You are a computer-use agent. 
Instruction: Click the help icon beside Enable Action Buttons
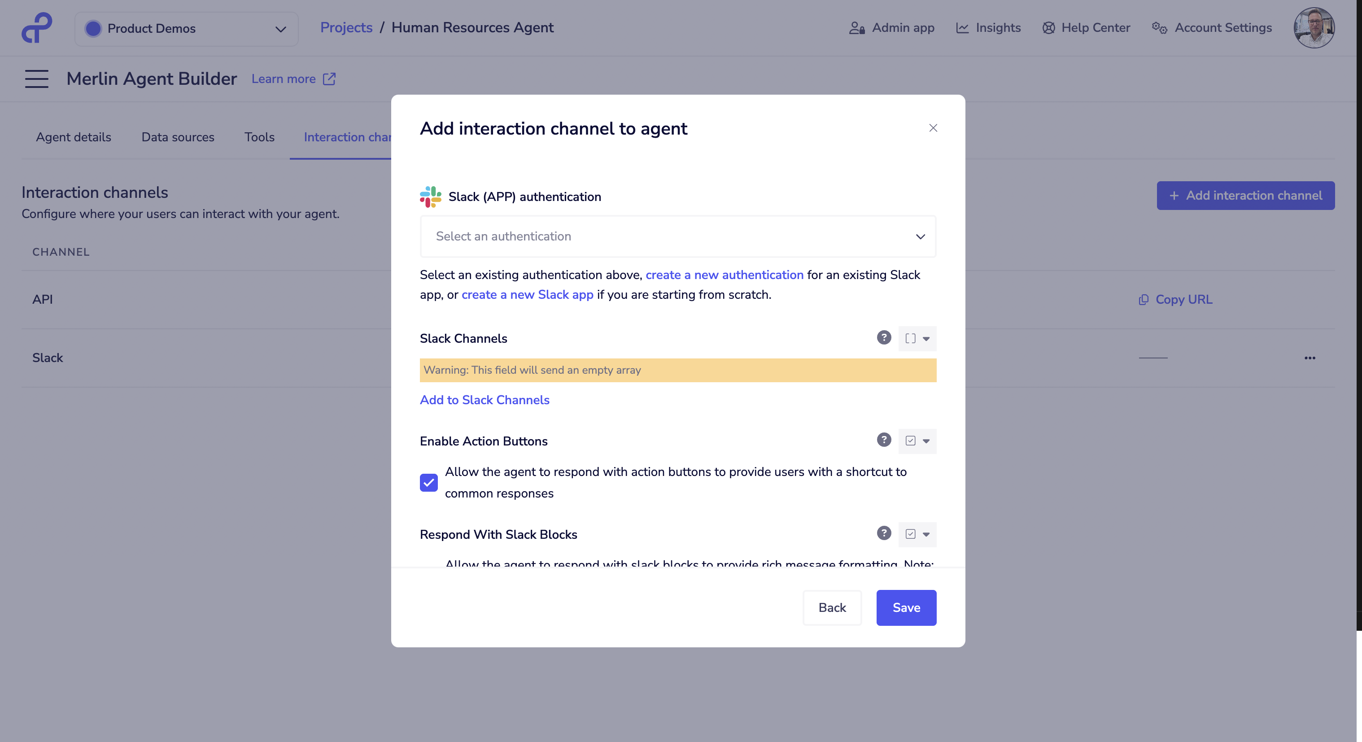(x=884, y=440)
